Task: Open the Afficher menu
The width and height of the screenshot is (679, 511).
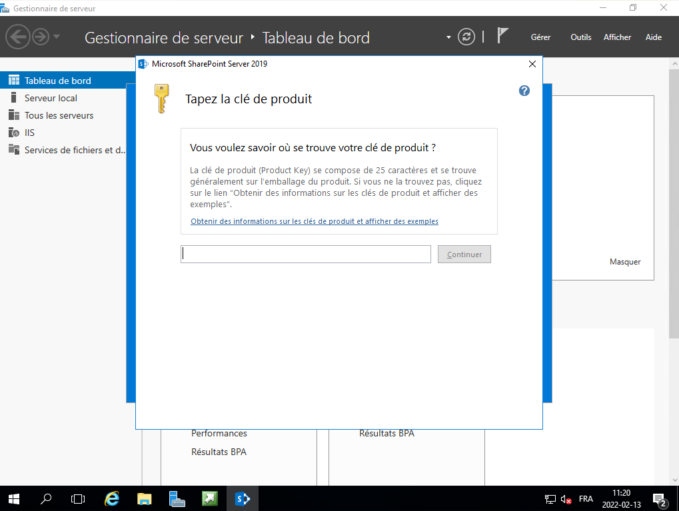Action: click(617, 37)
